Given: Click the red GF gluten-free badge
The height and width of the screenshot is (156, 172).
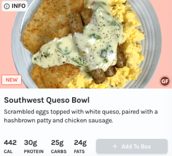Looking at the screenshot, I should [x=165, y=81].
